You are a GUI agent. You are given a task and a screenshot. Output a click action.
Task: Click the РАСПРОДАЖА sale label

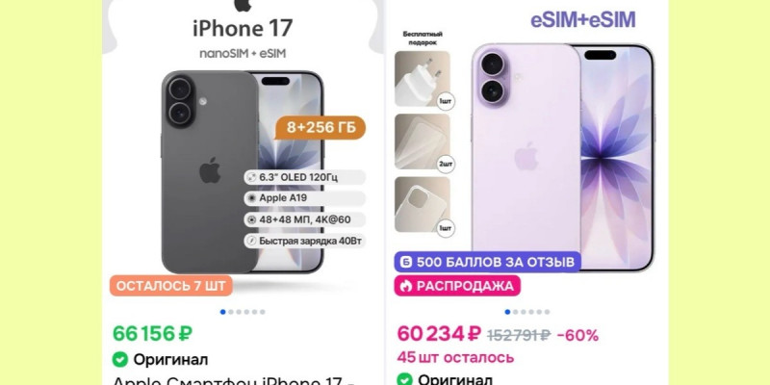457,286
